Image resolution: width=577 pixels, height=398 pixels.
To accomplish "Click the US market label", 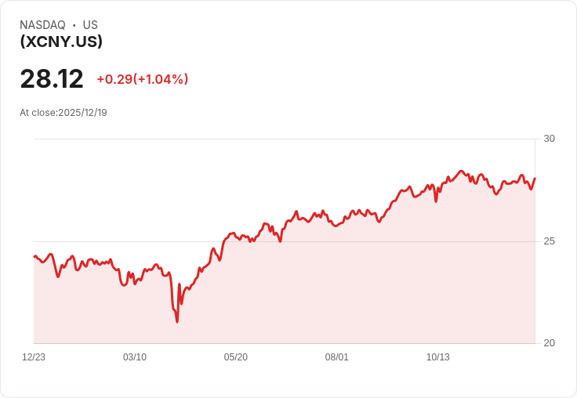I will coord(90,25).
